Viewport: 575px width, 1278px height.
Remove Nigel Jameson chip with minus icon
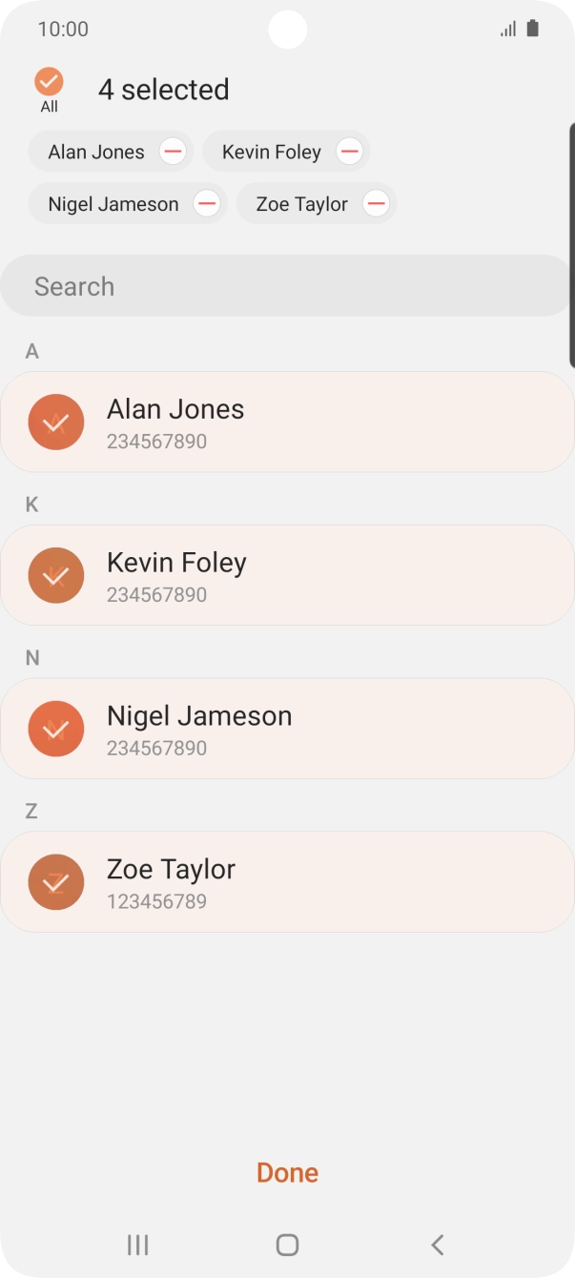207,204
